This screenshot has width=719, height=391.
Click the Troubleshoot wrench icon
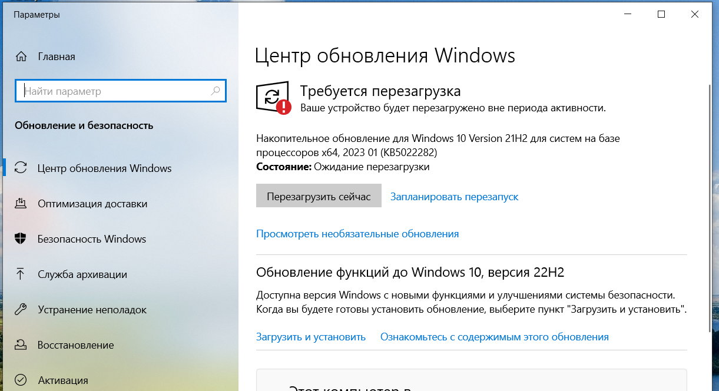[21, 310]
